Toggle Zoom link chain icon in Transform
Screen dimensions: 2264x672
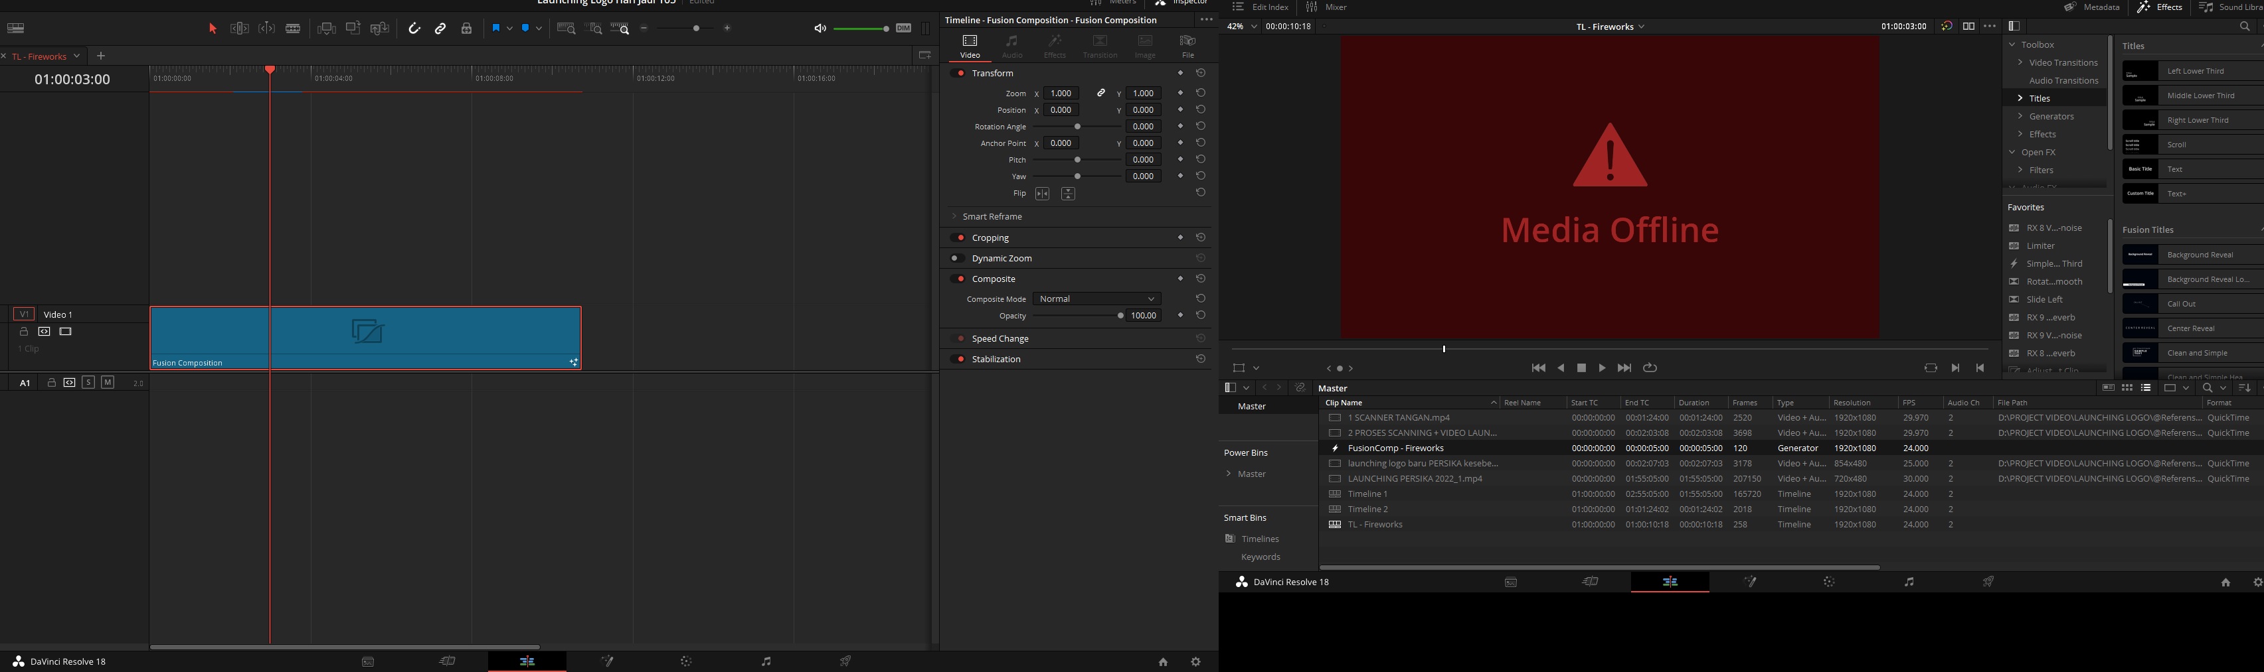(1100, 93)
